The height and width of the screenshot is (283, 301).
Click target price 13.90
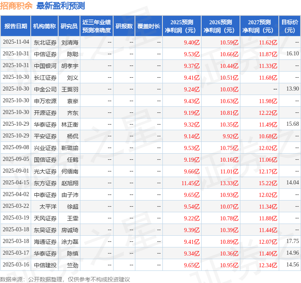(293, 89)
